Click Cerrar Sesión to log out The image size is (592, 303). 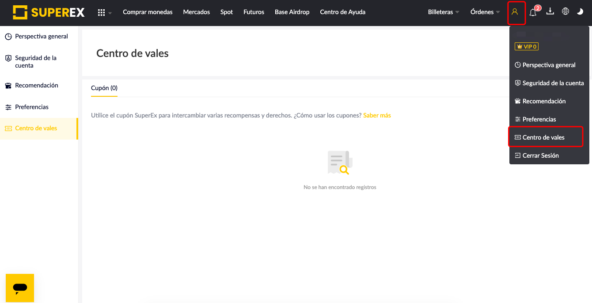549,155
